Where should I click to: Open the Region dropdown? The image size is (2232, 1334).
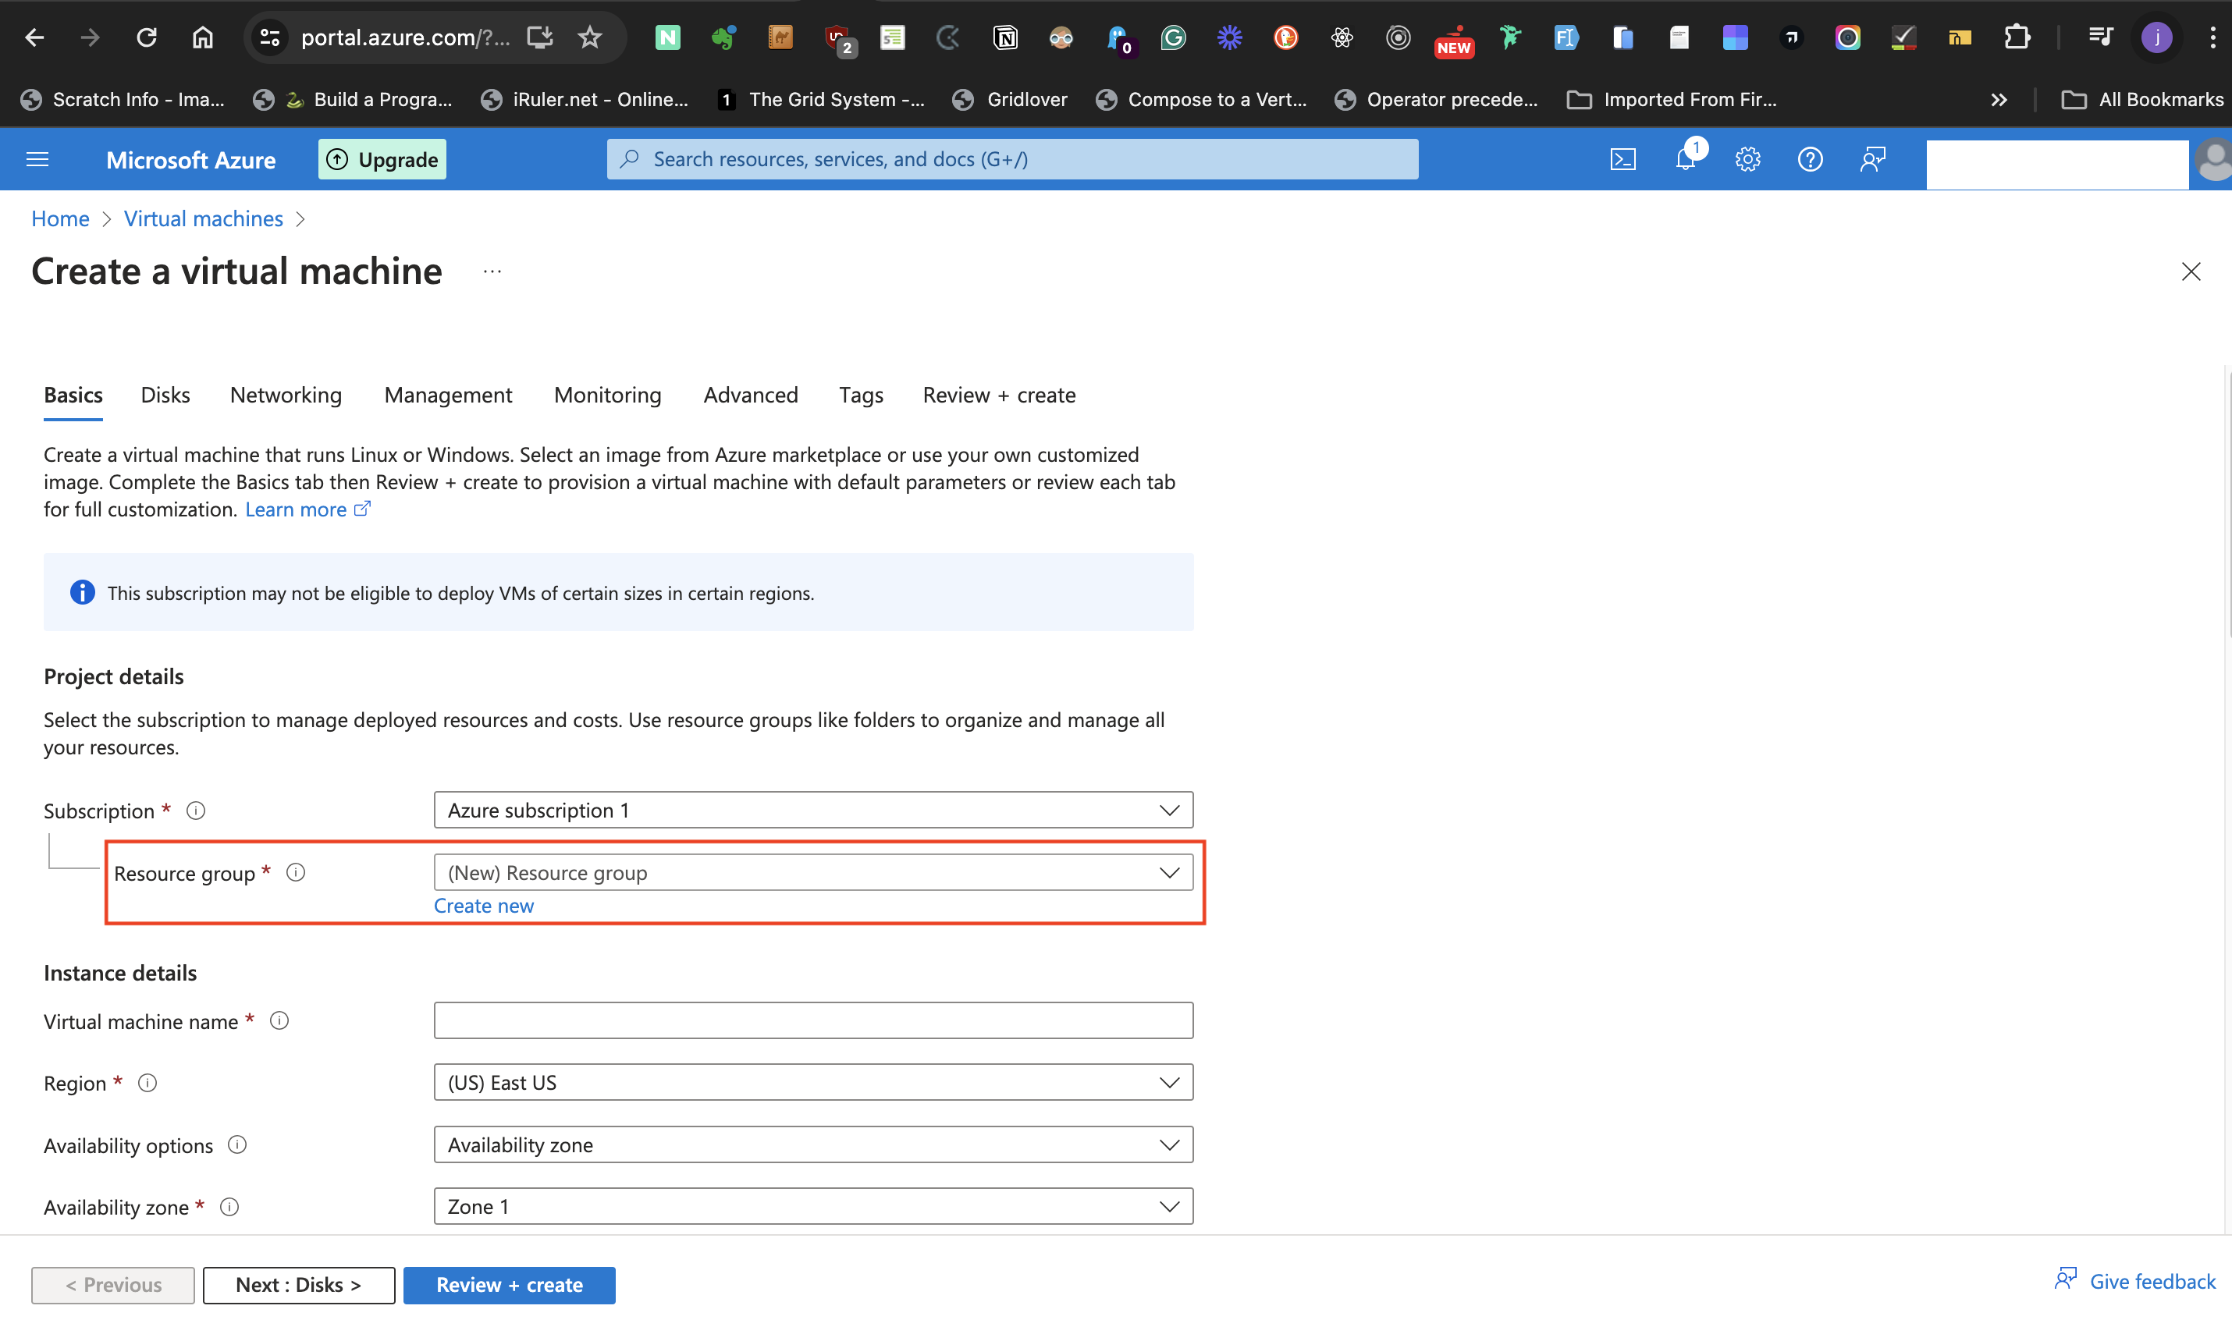(x=813, y=1082)
